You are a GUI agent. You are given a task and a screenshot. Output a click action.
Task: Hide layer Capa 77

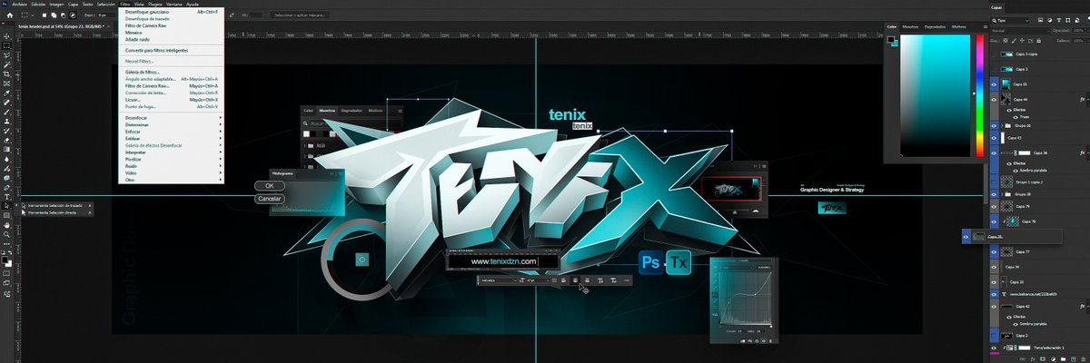point(993,251)
